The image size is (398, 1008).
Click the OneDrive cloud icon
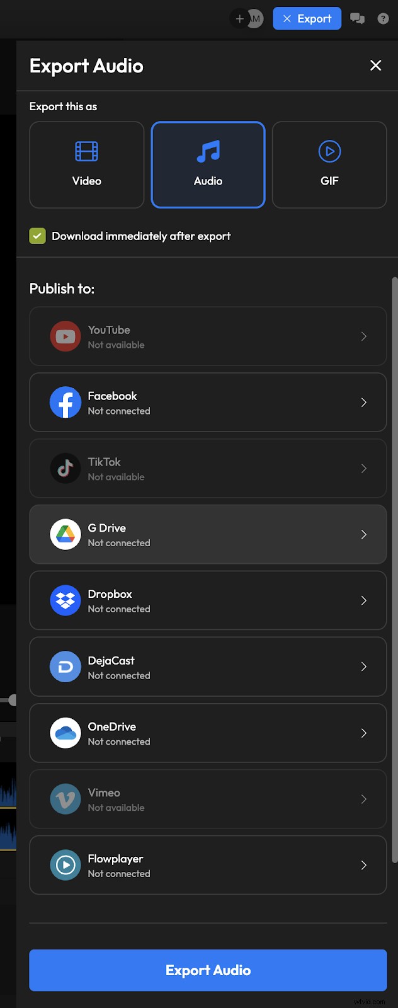click(65, 733)
